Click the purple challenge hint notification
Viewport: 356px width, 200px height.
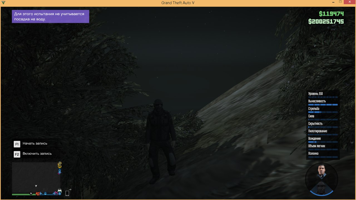coord(50,16)
